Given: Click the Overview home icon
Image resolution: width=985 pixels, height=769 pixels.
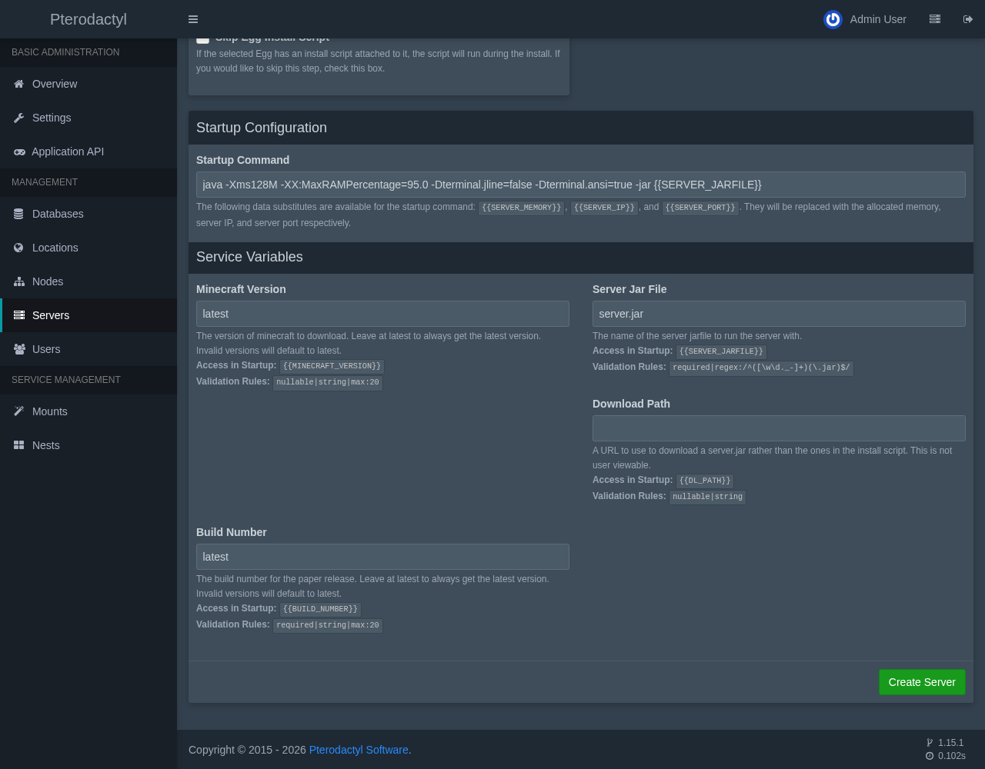Looking at the screenshot, I should pyautogui.click(x=19, y=84).
